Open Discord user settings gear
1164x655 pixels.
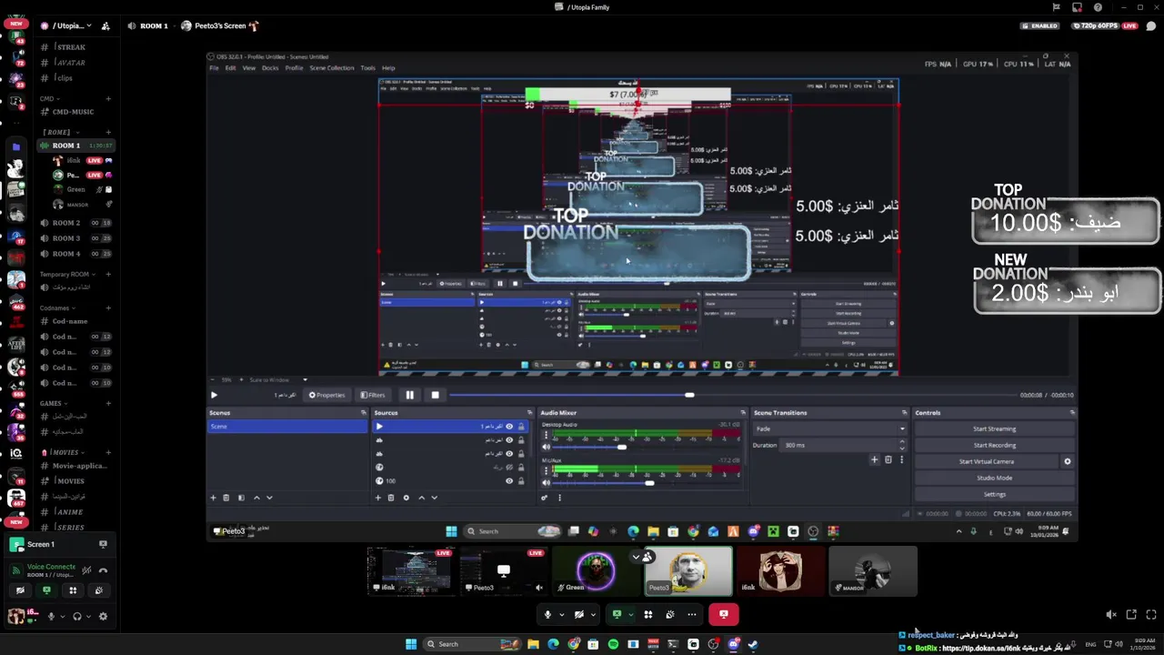tap(103, 616)
